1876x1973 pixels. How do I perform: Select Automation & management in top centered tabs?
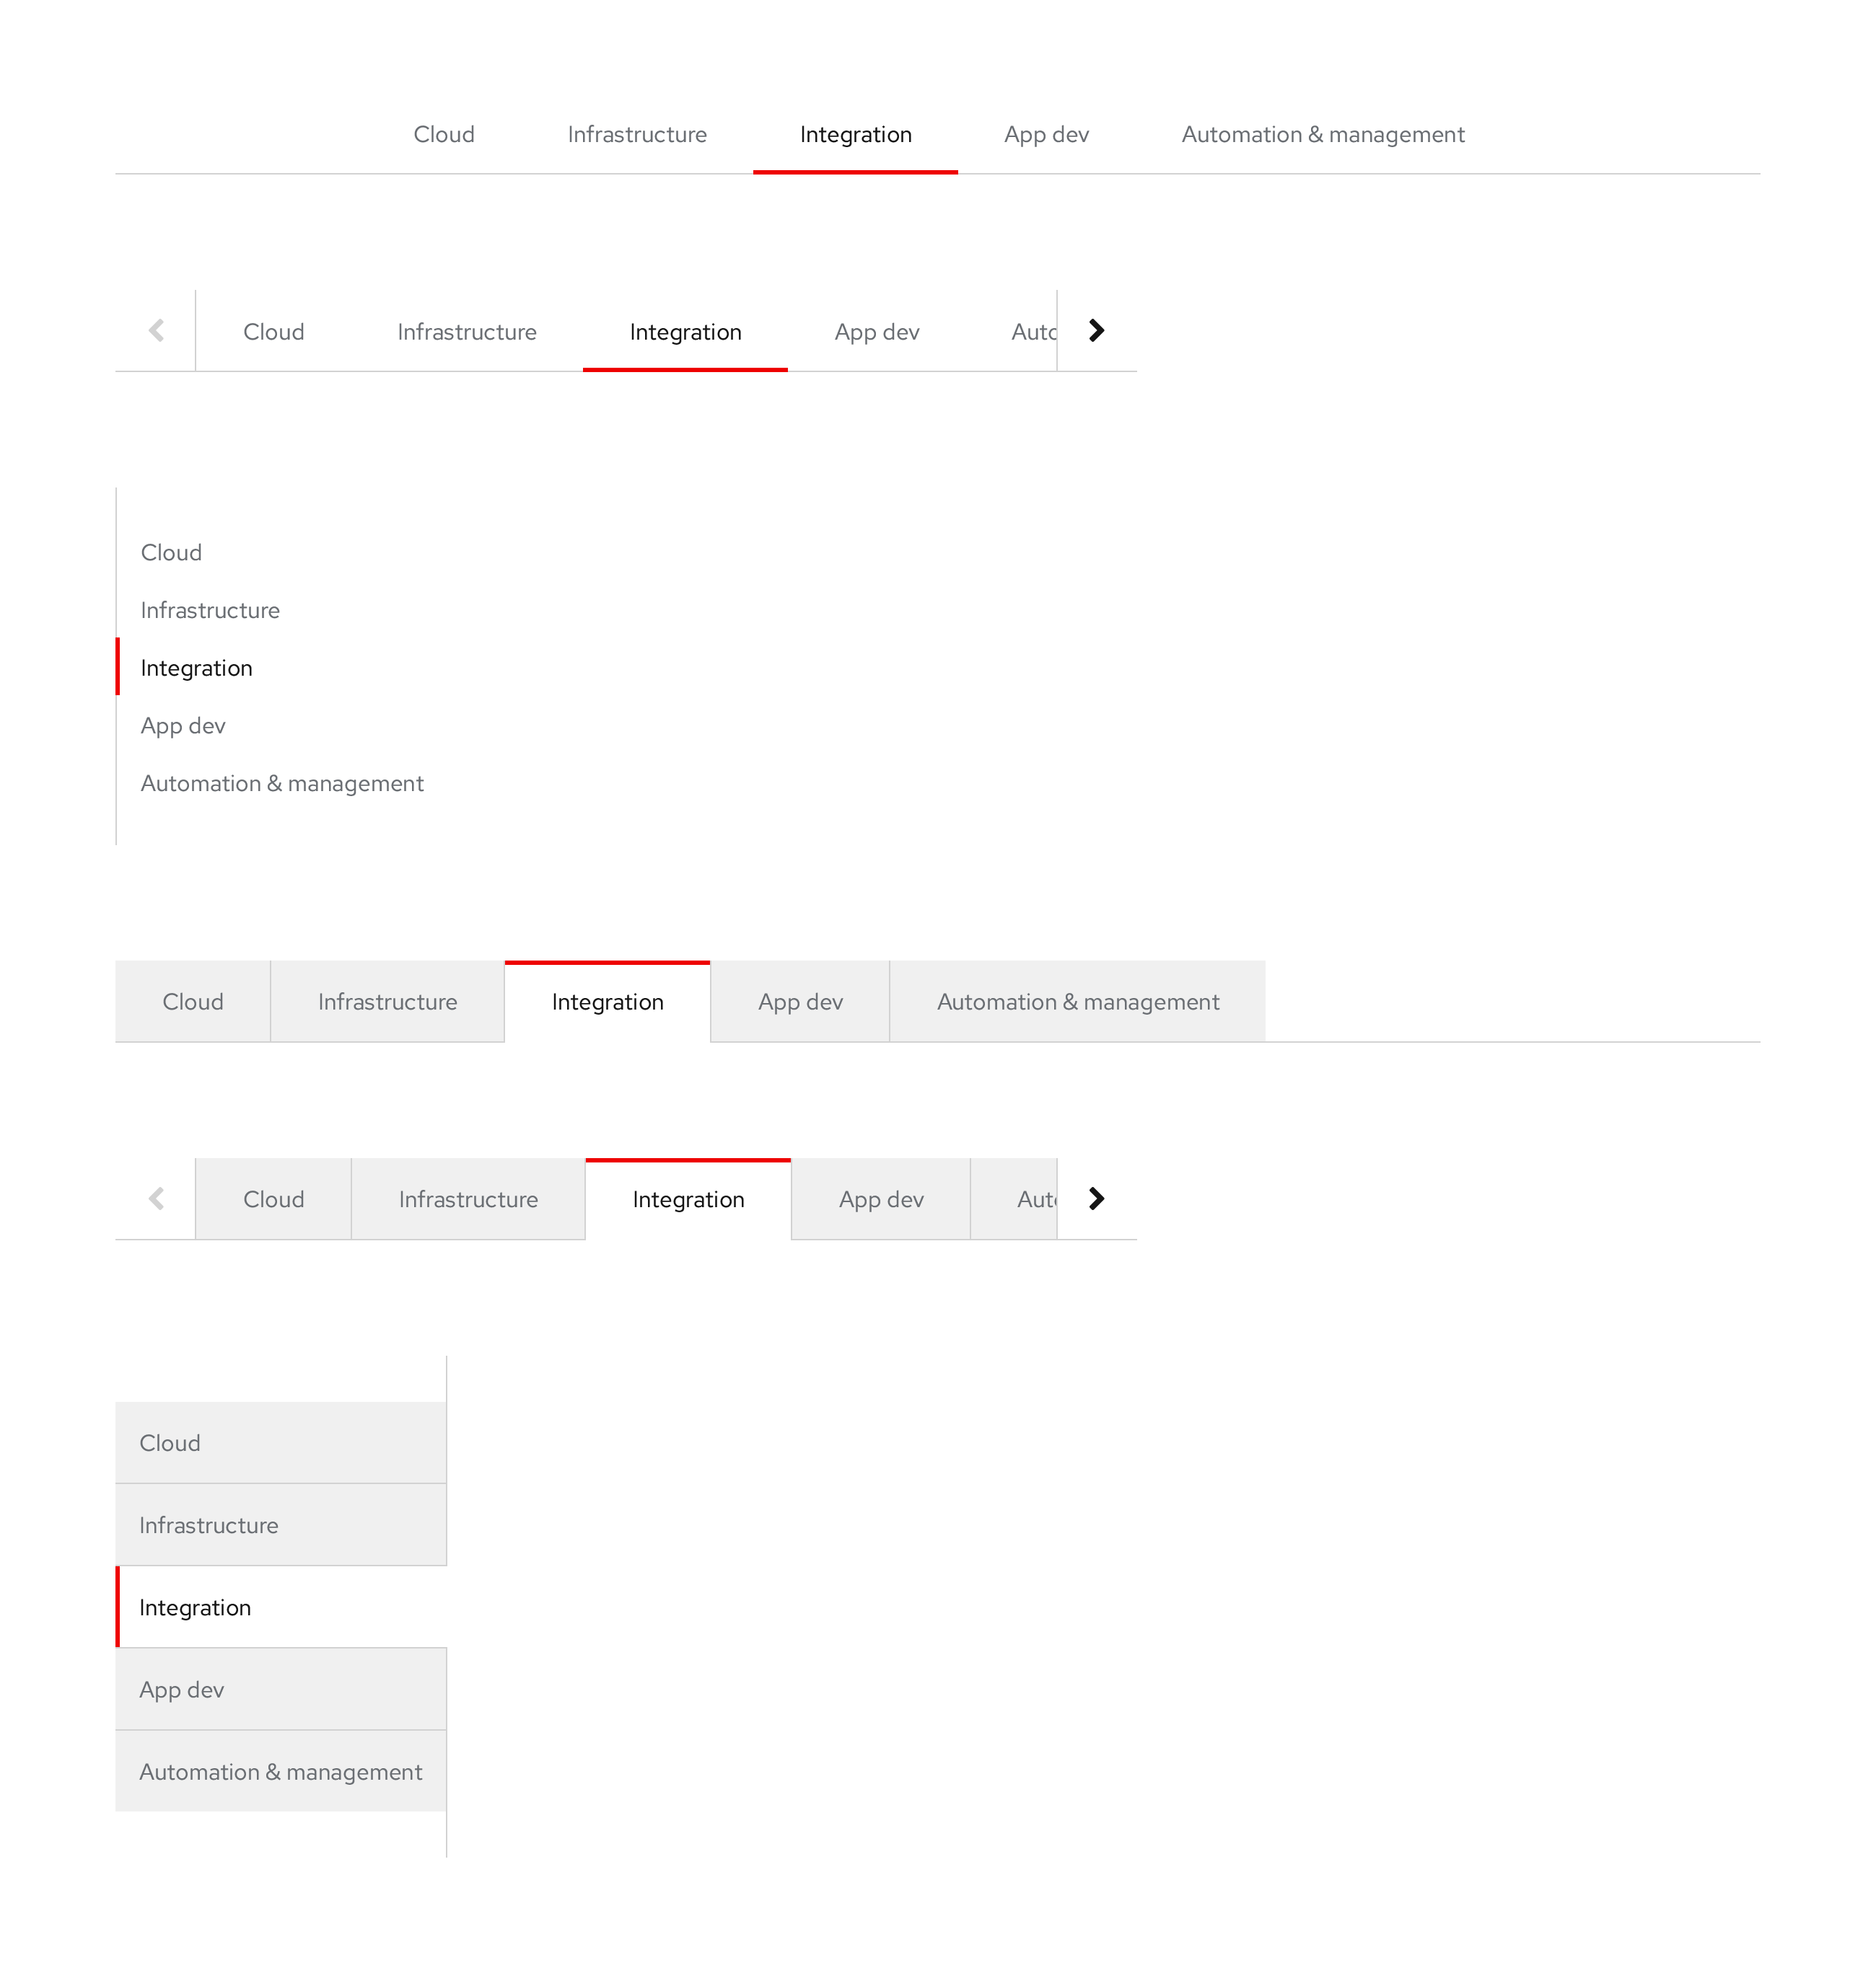(1322, 134)
